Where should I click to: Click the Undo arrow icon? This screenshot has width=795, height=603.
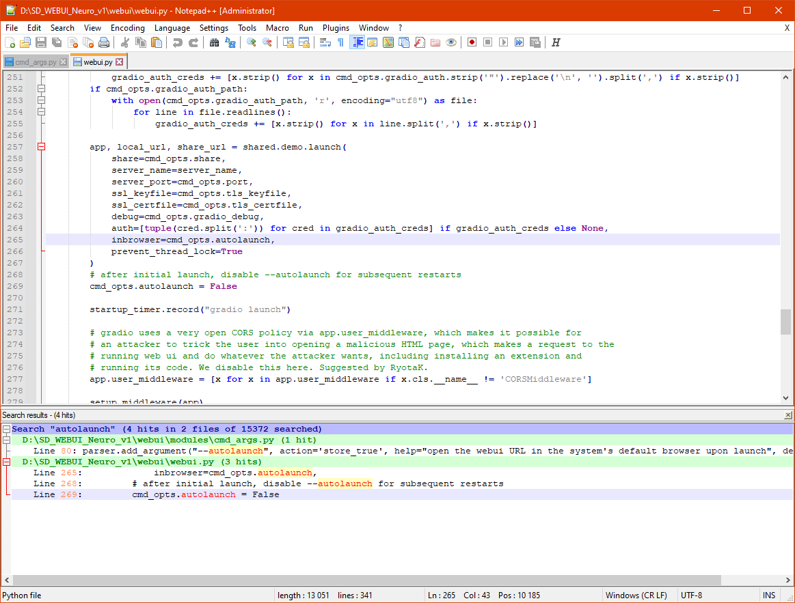tap(178, 42)
